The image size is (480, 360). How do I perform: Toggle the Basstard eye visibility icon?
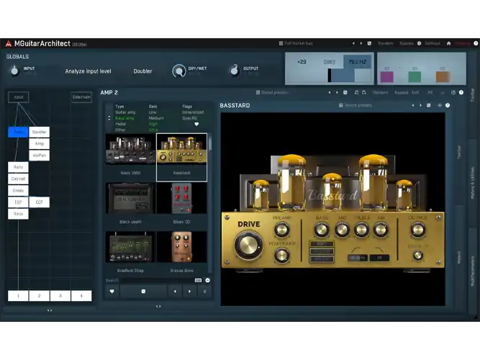point(439,105)
